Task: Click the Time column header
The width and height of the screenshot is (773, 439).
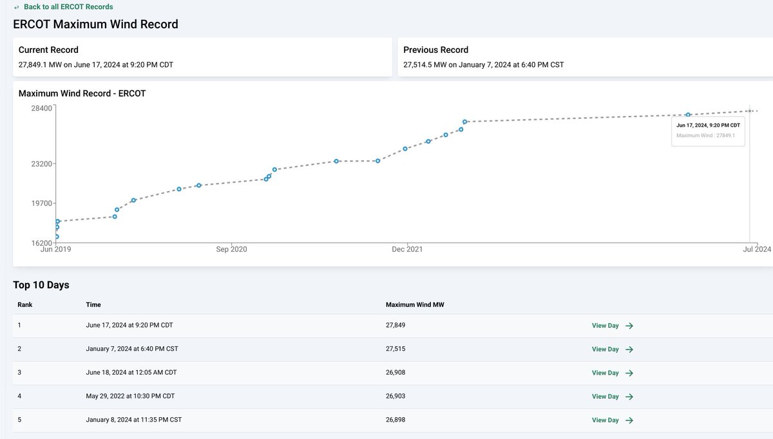Action: [93, 304]
